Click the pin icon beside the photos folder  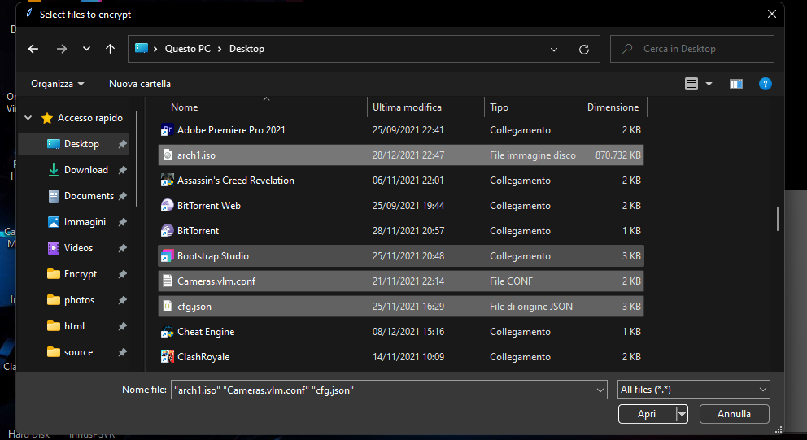(123, 300)
